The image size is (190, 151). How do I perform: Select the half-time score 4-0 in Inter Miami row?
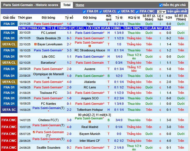[169, 141]
